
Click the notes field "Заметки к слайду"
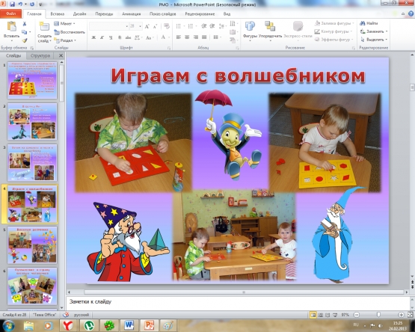[x=237, y=303]
